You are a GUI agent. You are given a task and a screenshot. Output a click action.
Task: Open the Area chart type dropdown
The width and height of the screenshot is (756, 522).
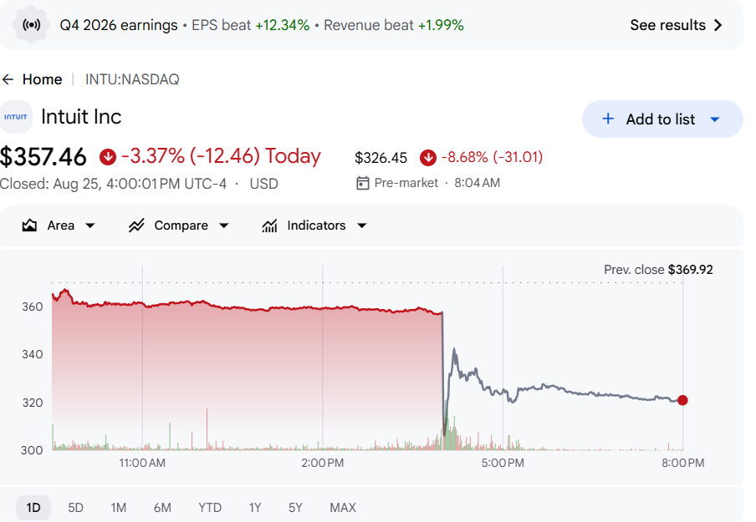click(89, 226)
